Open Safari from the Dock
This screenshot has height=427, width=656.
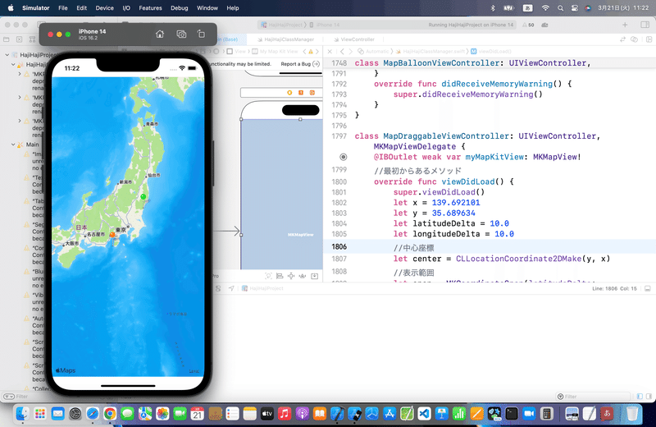93,414
